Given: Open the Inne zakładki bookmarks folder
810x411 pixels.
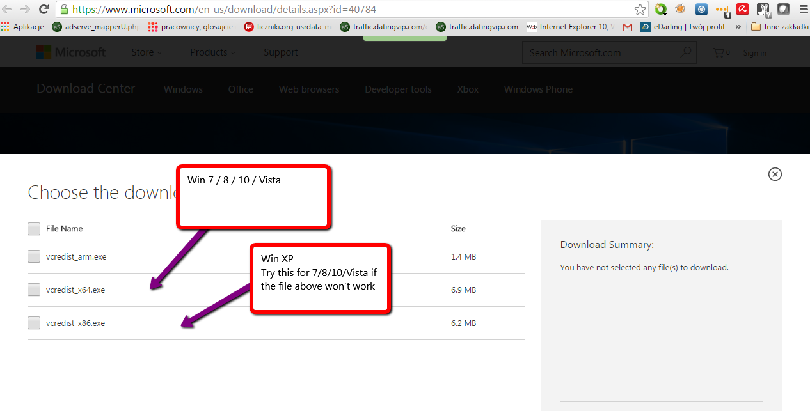Looking at the screenshot, I should (x=780, y=27).
